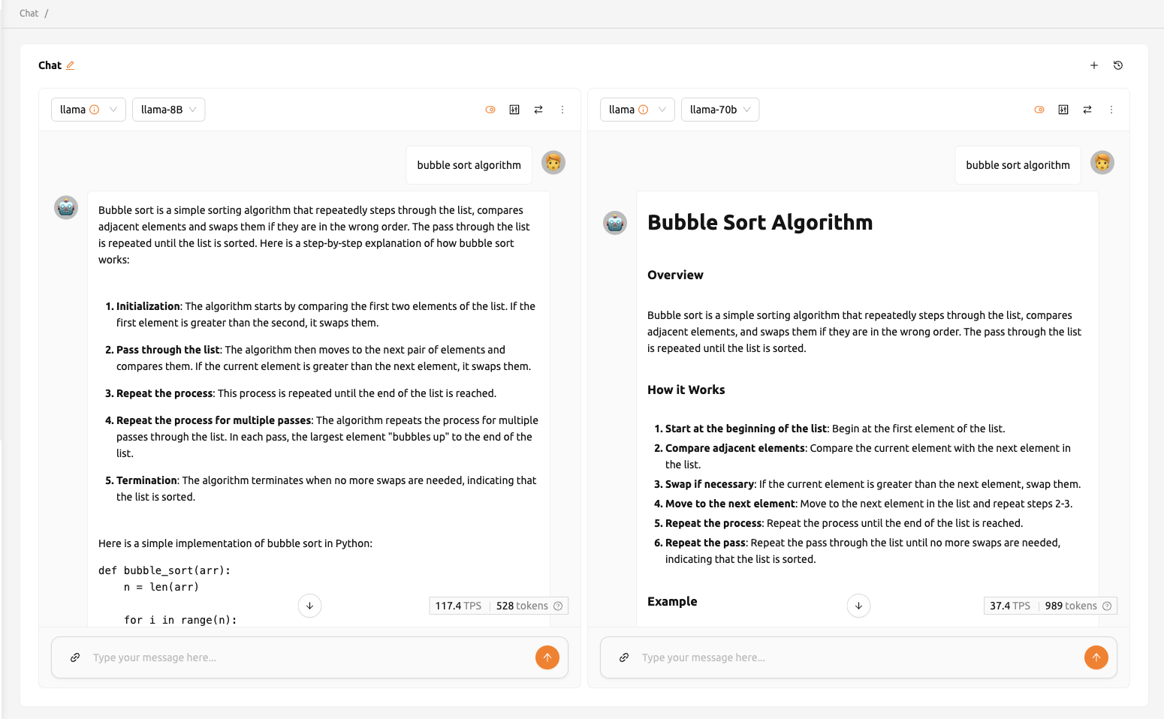
Task: Toggle the orange link icon in llama-8B panel
Action: pos(490,110)
